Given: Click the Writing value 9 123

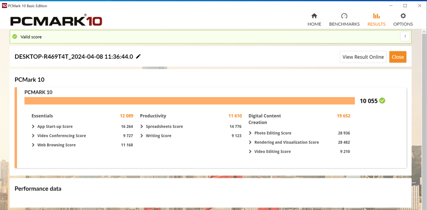Looking at the screenshot, I should click(x=236, y=136).
